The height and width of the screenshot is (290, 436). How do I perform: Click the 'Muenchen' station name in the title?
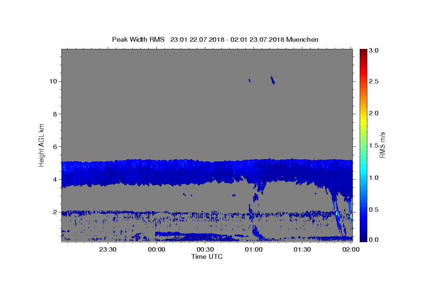pos(302,40)
